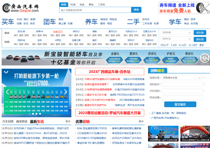Open the 维修店 link under 养车
The width and height of the screenshot is (210, 148).
pos(104,20)
